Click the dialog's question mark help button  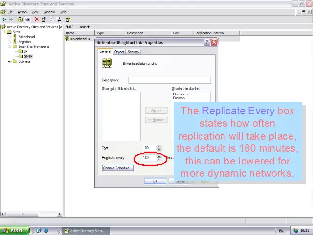(207, 43)
